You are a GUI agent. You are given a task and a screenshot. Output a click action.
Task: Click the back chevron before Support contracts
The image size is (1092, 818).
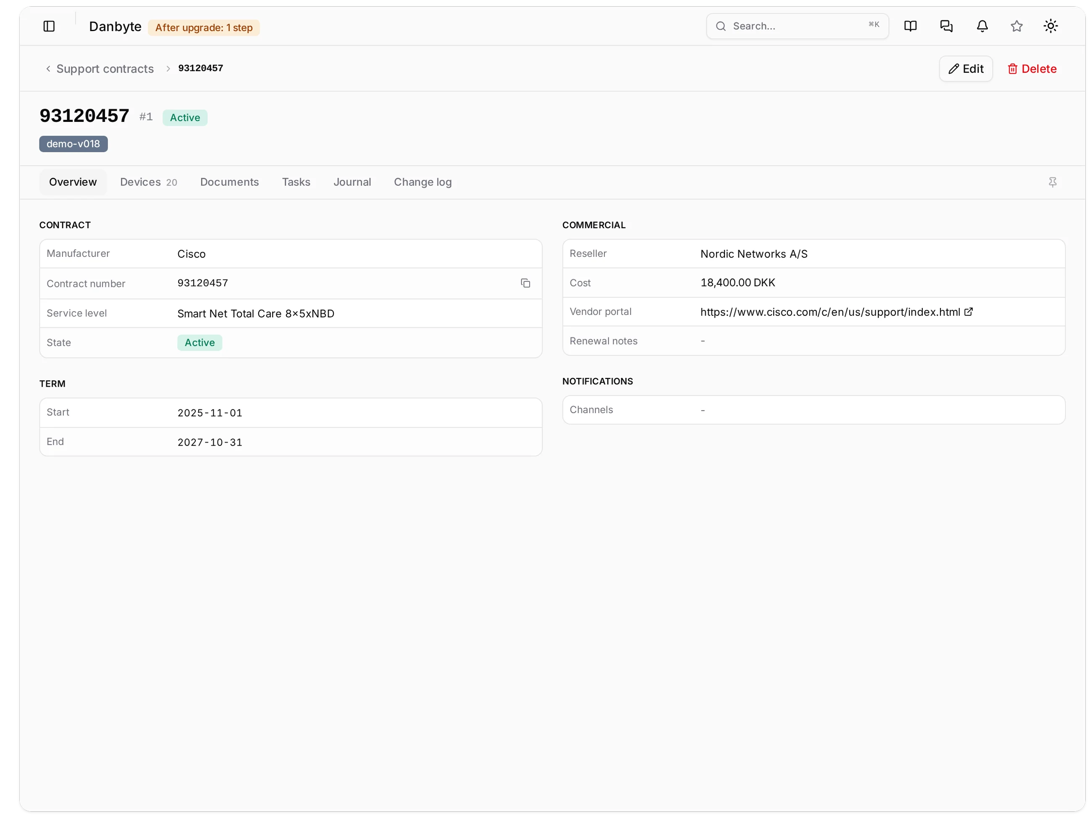point(48,69)
